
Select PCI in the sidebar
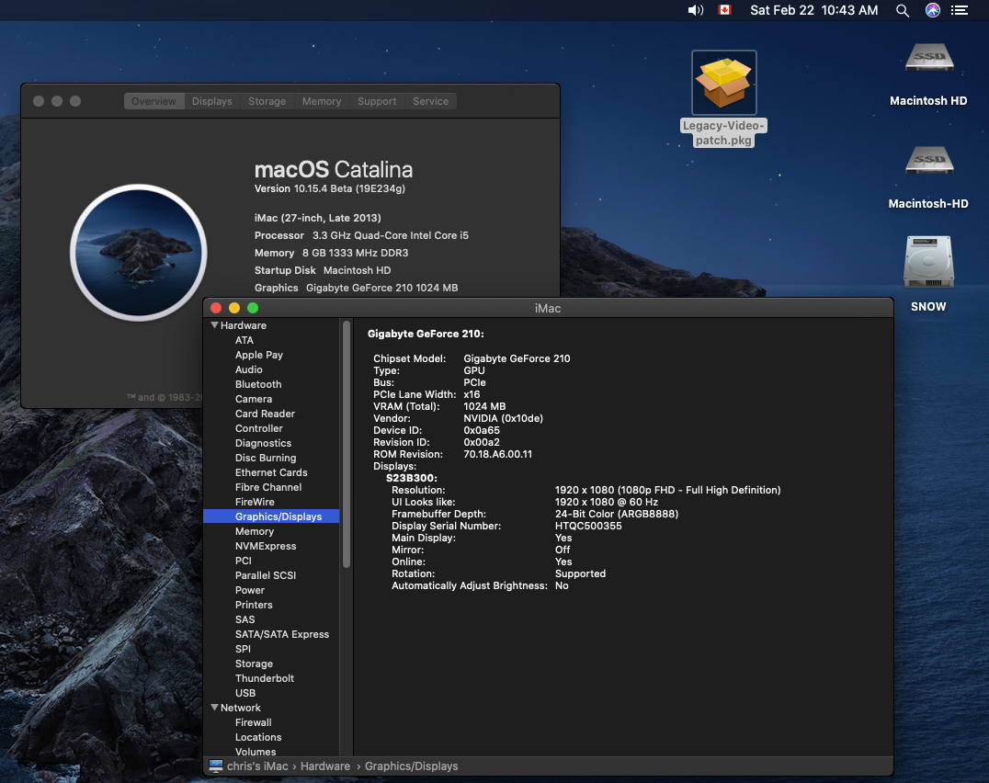pyautogui.click(x=244, y=561)
